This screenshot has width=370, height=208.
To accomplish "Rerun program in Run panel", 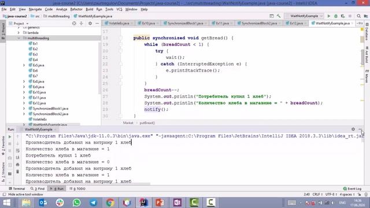I will pyautogui.click(x=10, y=136).
